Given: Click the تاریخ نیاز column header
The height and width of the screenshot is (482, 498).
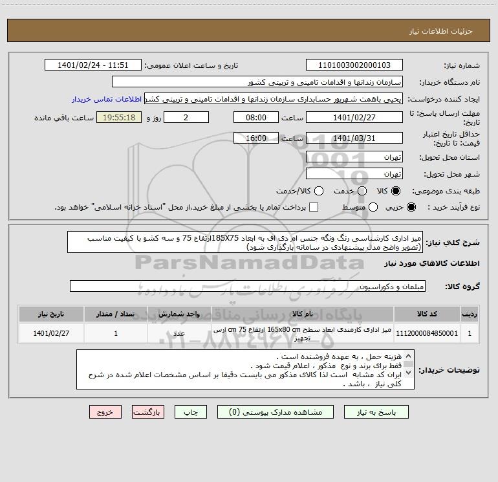Looking at the screenshot, I should click(x=51, y=314).
